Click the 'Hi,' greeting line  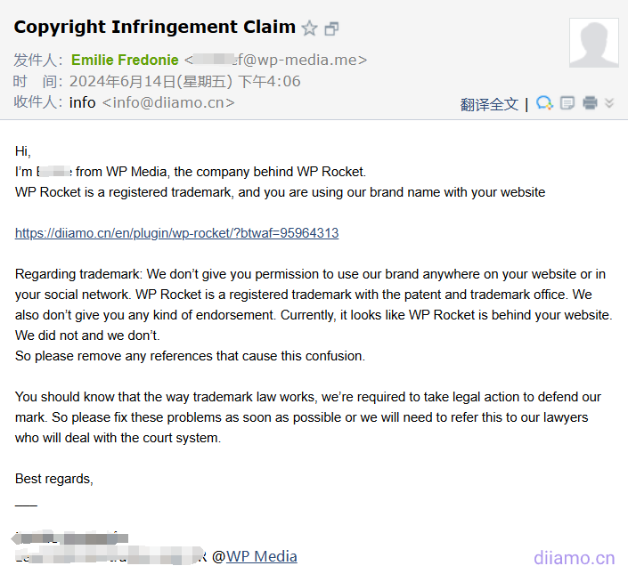[23, 151]
